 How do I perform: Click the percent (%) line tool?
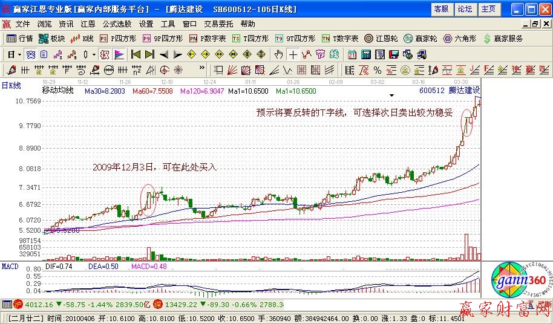[377, 70]
